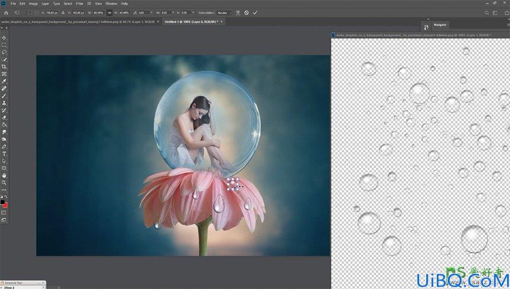Toggle Quick Mask mode

(x=4, y=213)
